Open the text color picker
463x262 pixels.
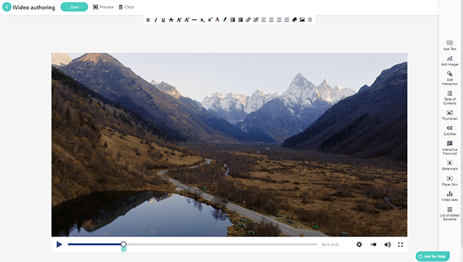tap(217, 20)
